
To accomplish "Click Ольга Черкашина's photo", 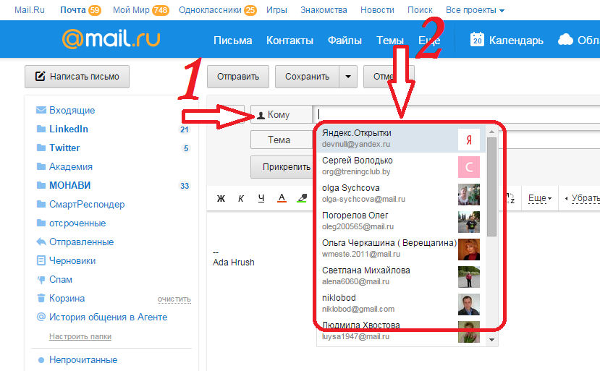I will 469,250.
